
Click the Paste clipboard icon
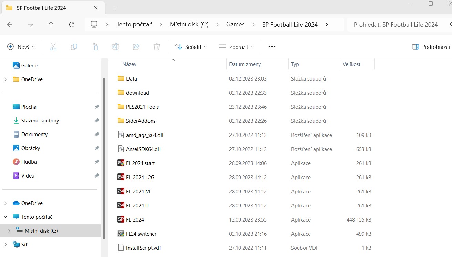[x=95, y=47]
